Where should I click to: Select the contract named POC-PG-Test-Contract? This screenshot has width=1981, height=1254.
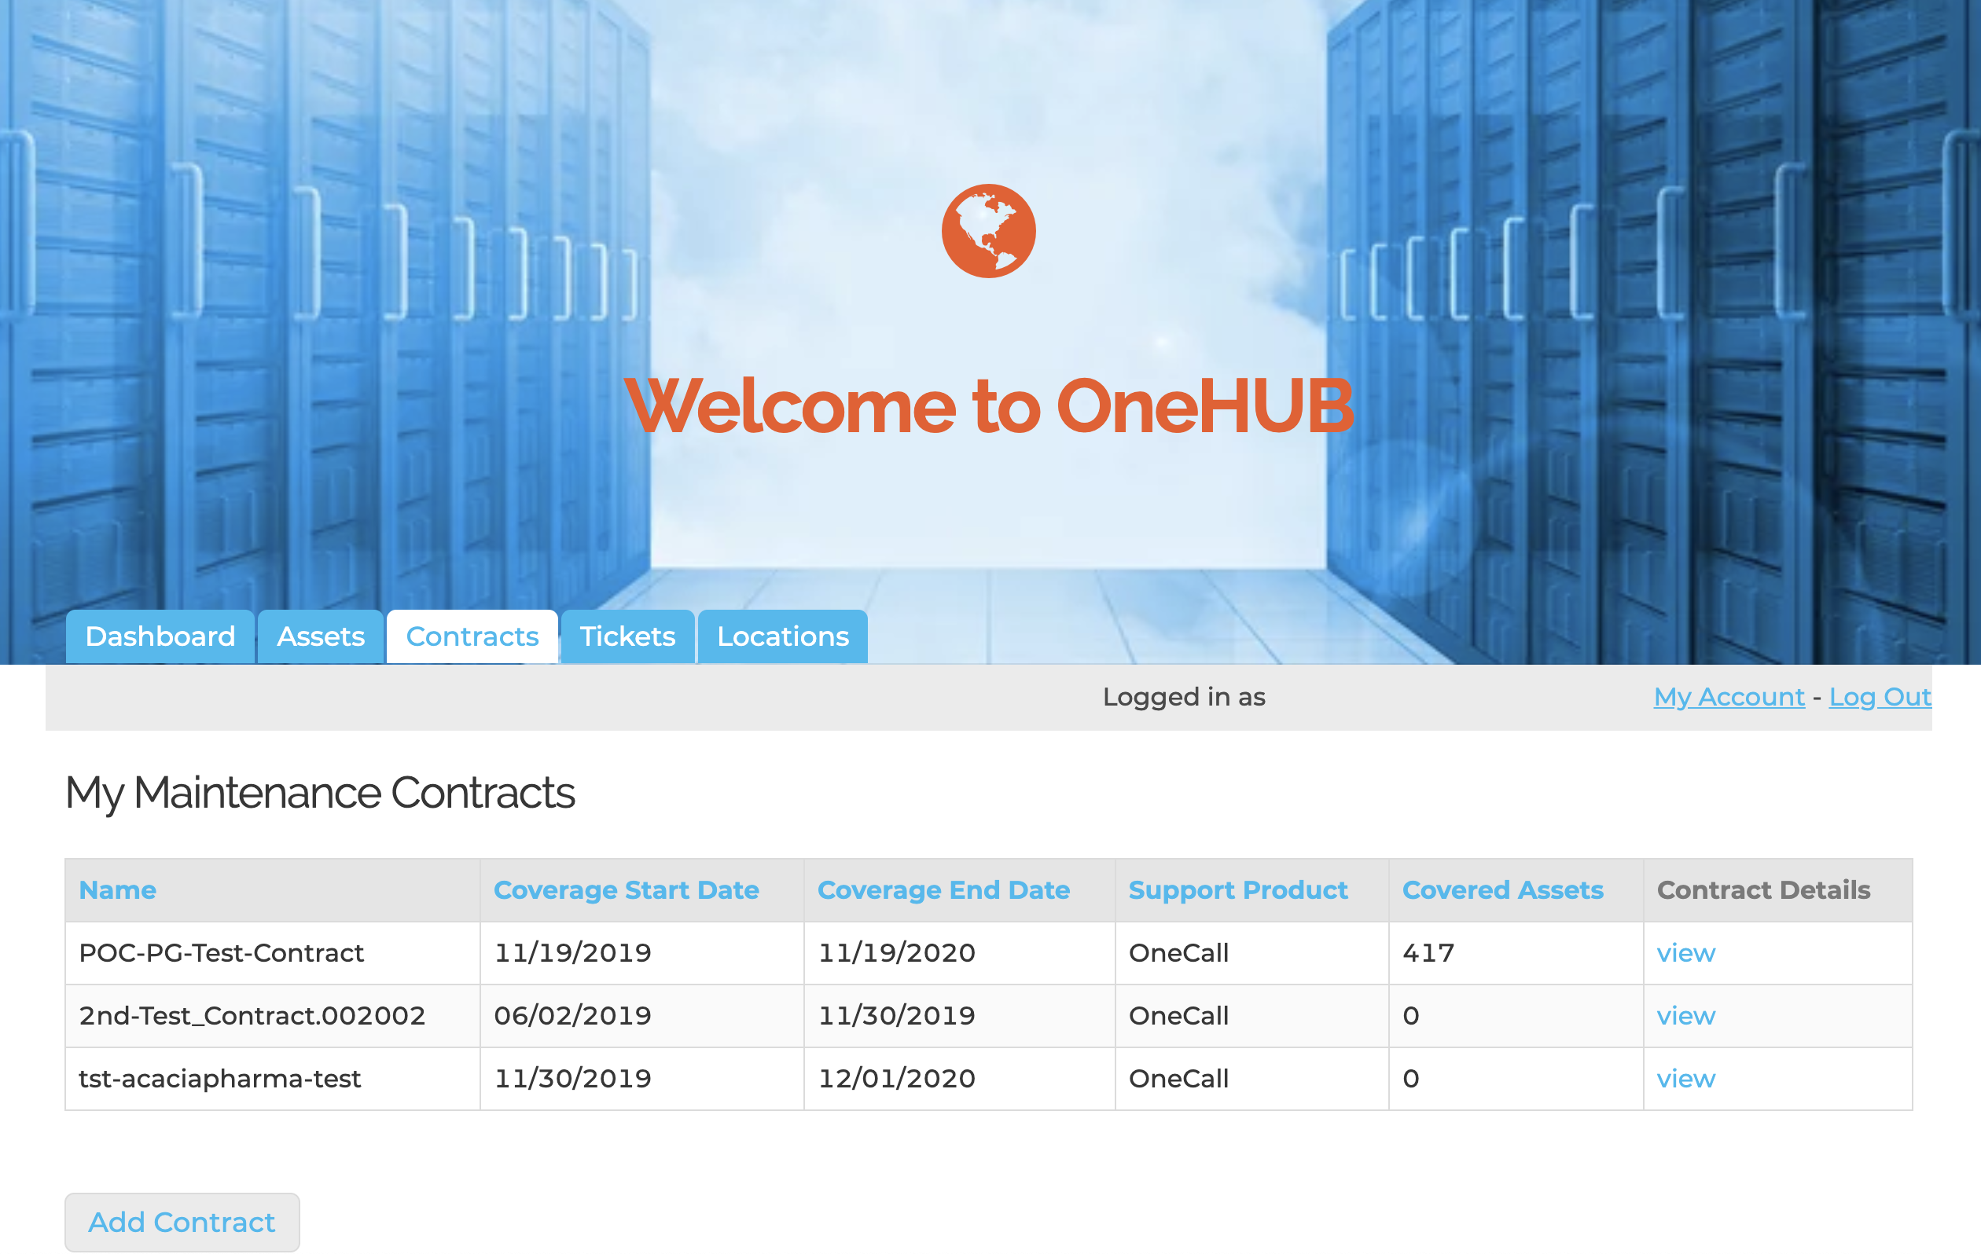point(222,952)
